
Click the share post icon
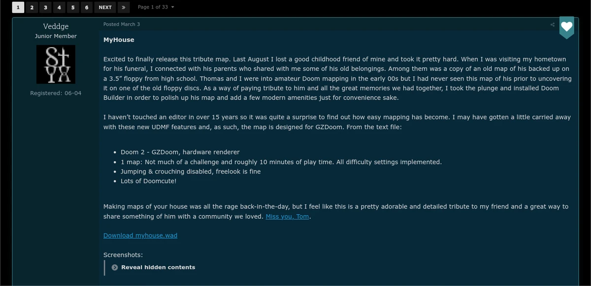click(553, 25)
